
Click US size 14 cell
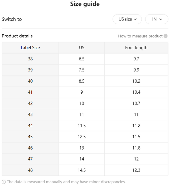click(81, 159)
